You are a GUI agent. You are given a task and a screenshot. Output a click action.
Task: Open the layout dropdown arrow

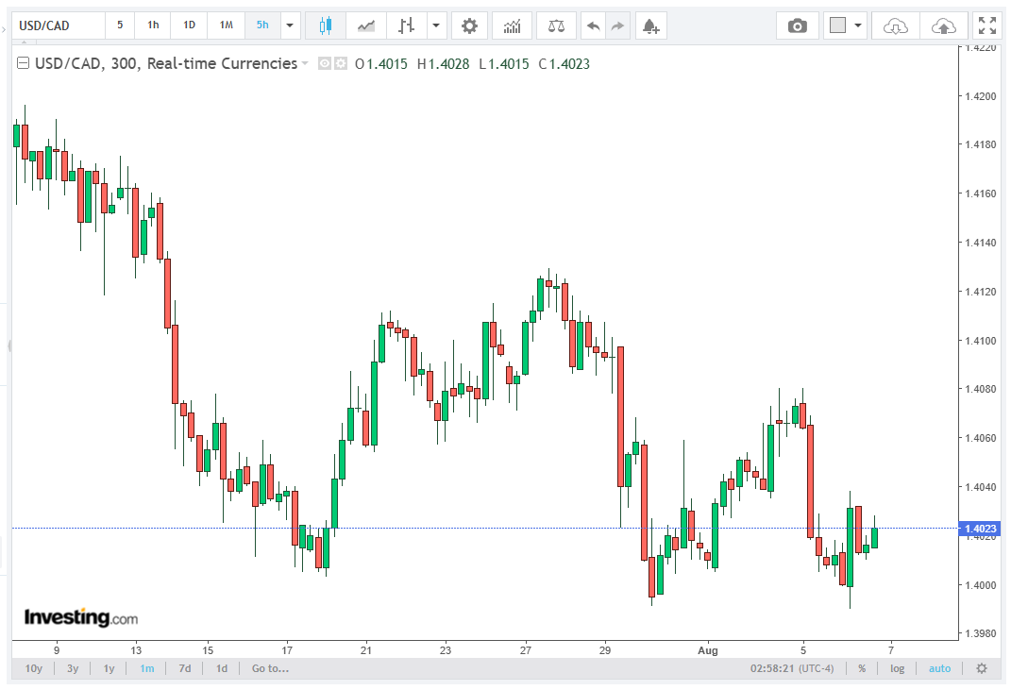point(858,25)
